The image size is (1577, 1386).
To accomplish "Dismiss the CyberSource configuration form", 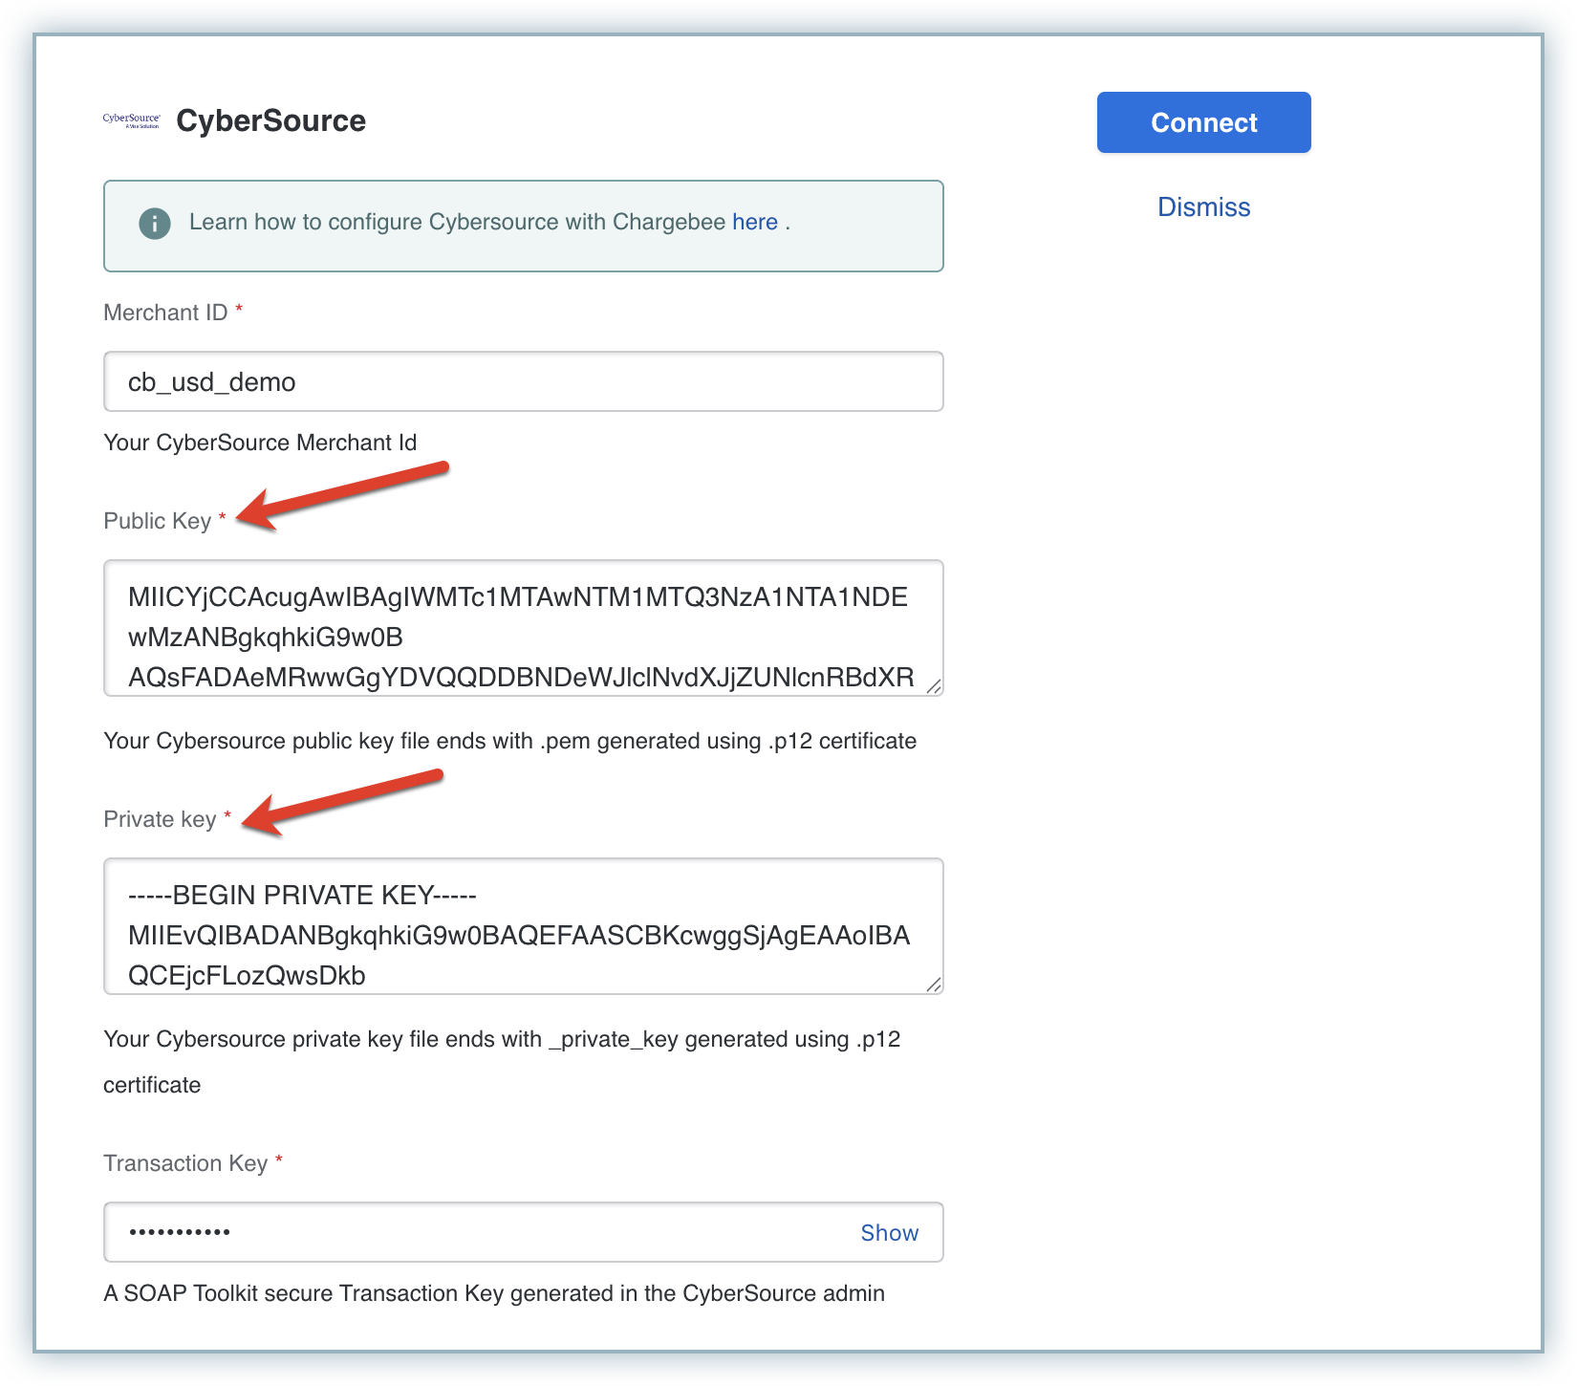I will tap(1203, 207).
